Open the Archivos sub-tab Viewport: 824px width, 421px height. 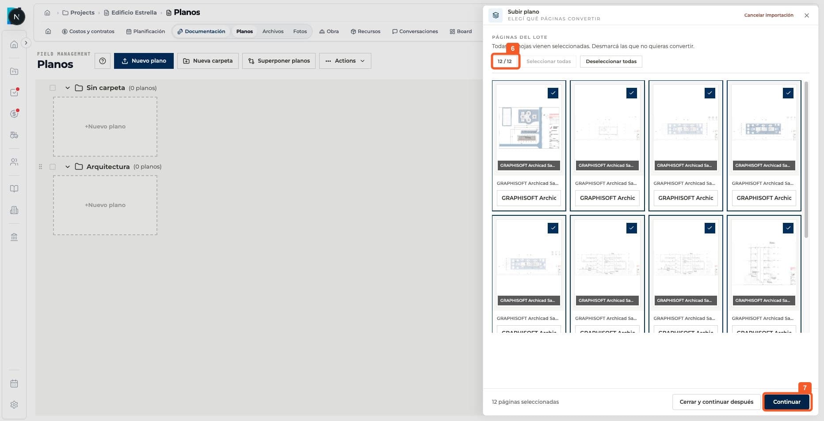pyautogui.click(x=273, y=31)
